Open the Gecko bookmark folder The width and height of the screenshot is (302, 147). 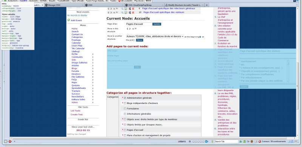[x=33, y=1]
